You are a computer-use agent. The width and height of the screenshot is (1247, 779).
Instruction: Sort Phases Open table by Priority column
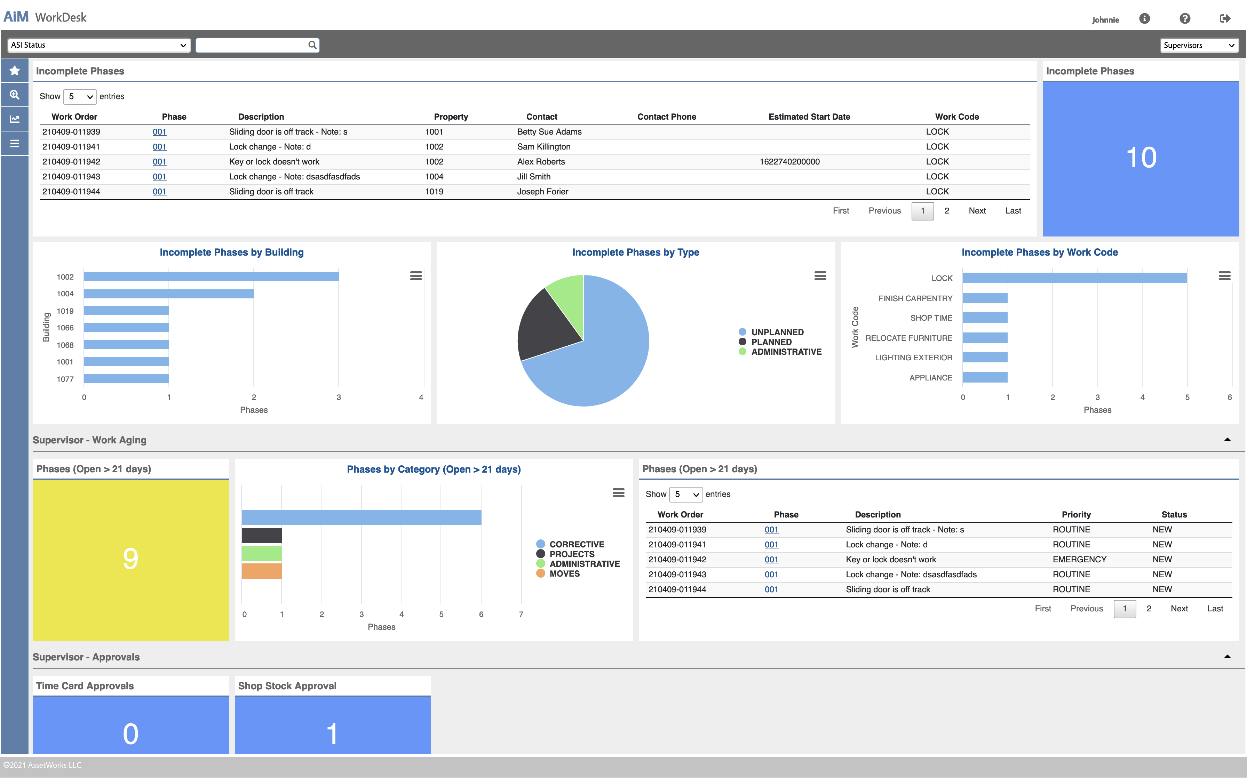[x=1076, y=515]
